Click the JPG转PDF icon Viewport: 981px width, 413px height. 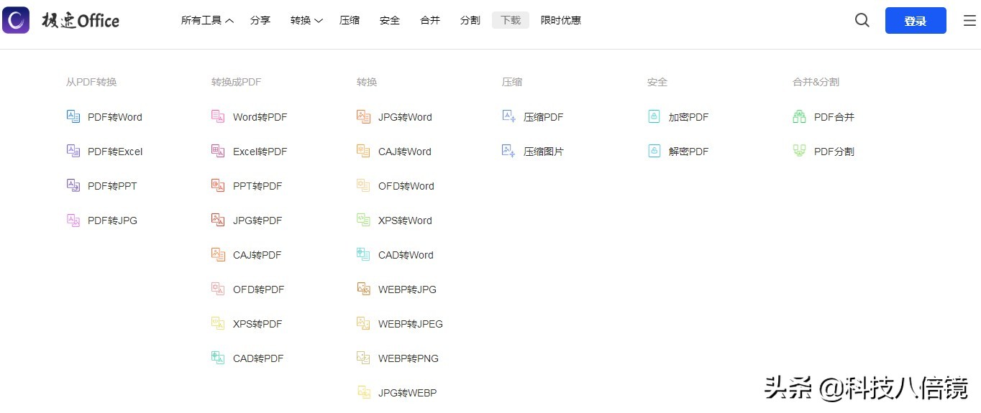[x=218, y=220]
